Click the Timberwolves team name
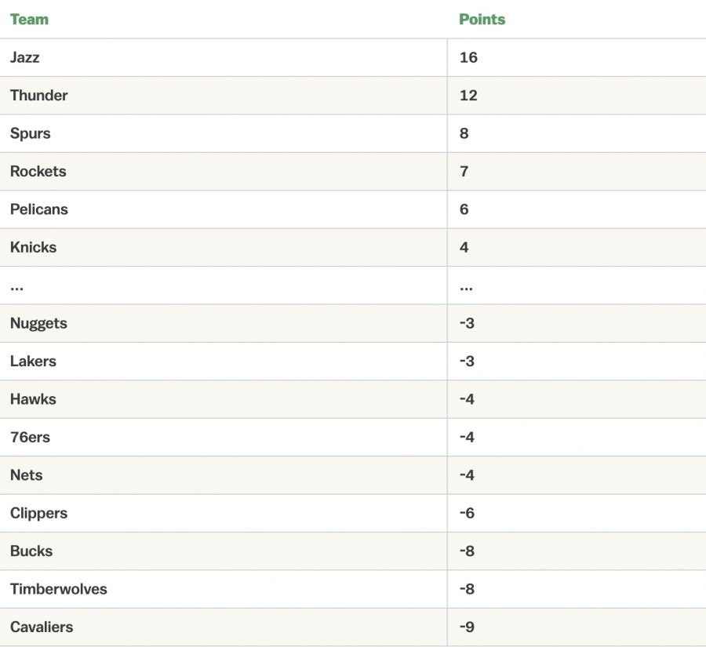 (x=59, y=589)
